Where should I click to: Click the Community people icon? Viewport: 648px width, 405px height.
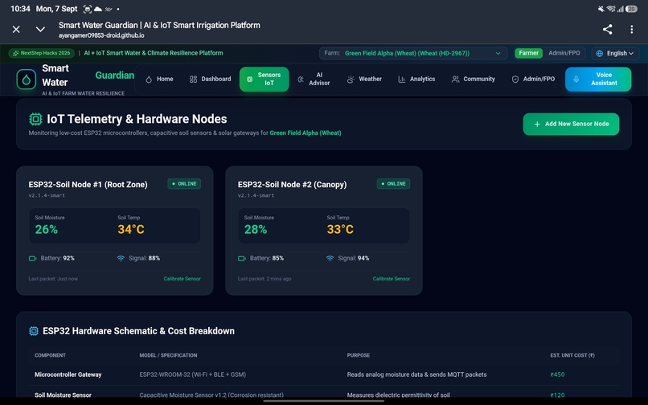[x=455, y=80]
